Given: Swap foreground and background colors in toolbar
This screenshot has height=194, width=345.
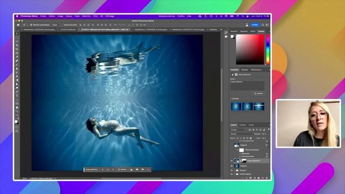Looking at the screenshot, I should pos(18,119).
